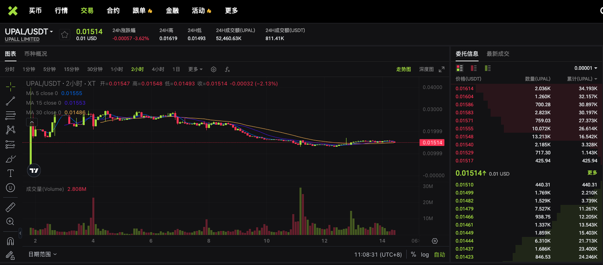Click 更多 link in order book
Viewport: 603px width, 265px height.
(x=592, y=173)
